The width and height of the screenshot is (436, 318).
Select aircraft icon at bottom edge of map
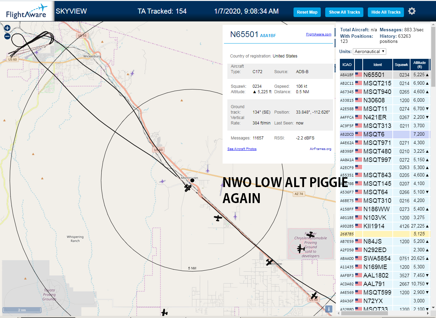164,312
